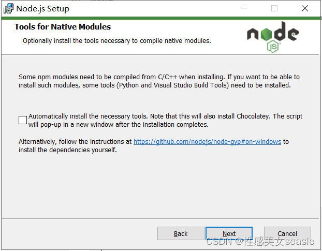Click the greyed-out maximize window button
This screenshot has height=251, width=322.
coord(274,8)
